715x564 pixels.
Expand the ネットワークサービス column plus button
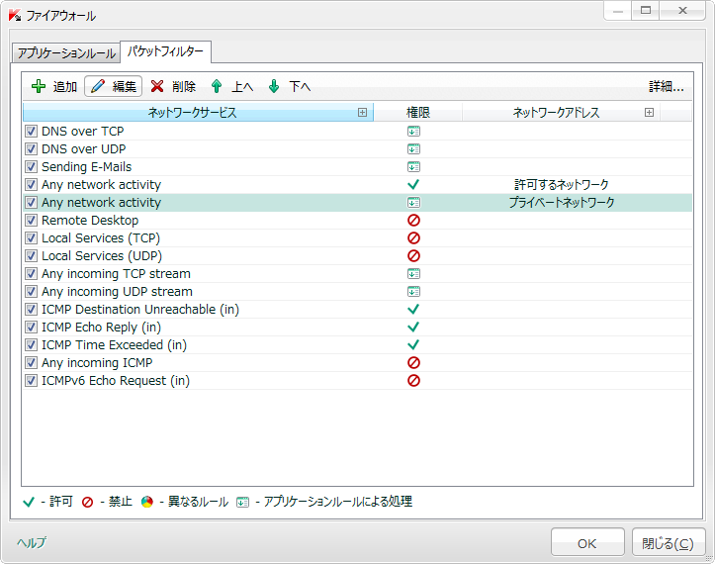point(363,113)
